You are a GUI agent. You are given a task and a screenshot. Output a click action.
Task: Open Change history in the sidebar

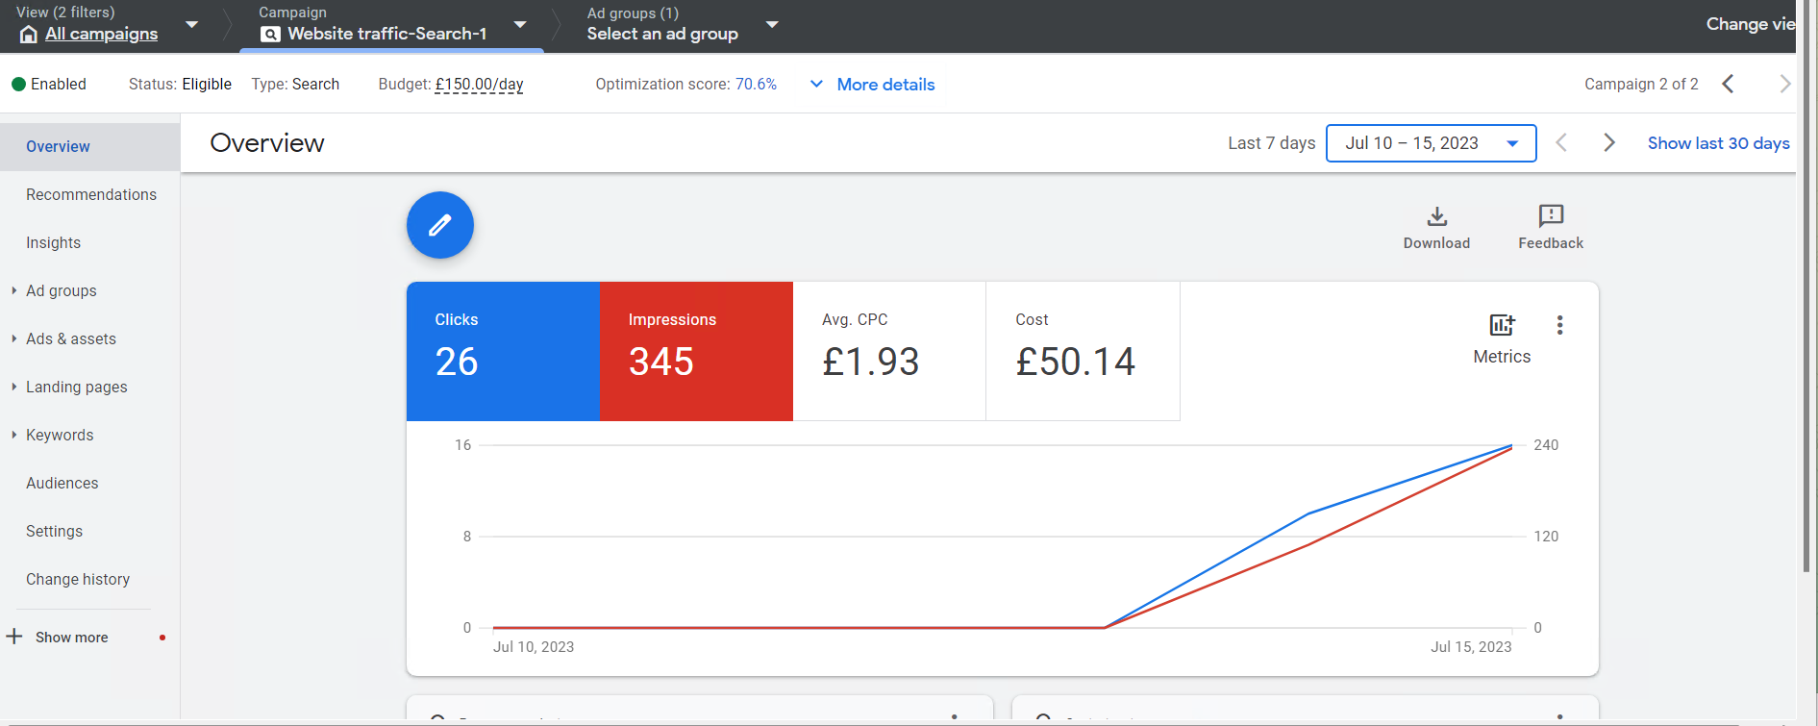(x=77, y=579)
